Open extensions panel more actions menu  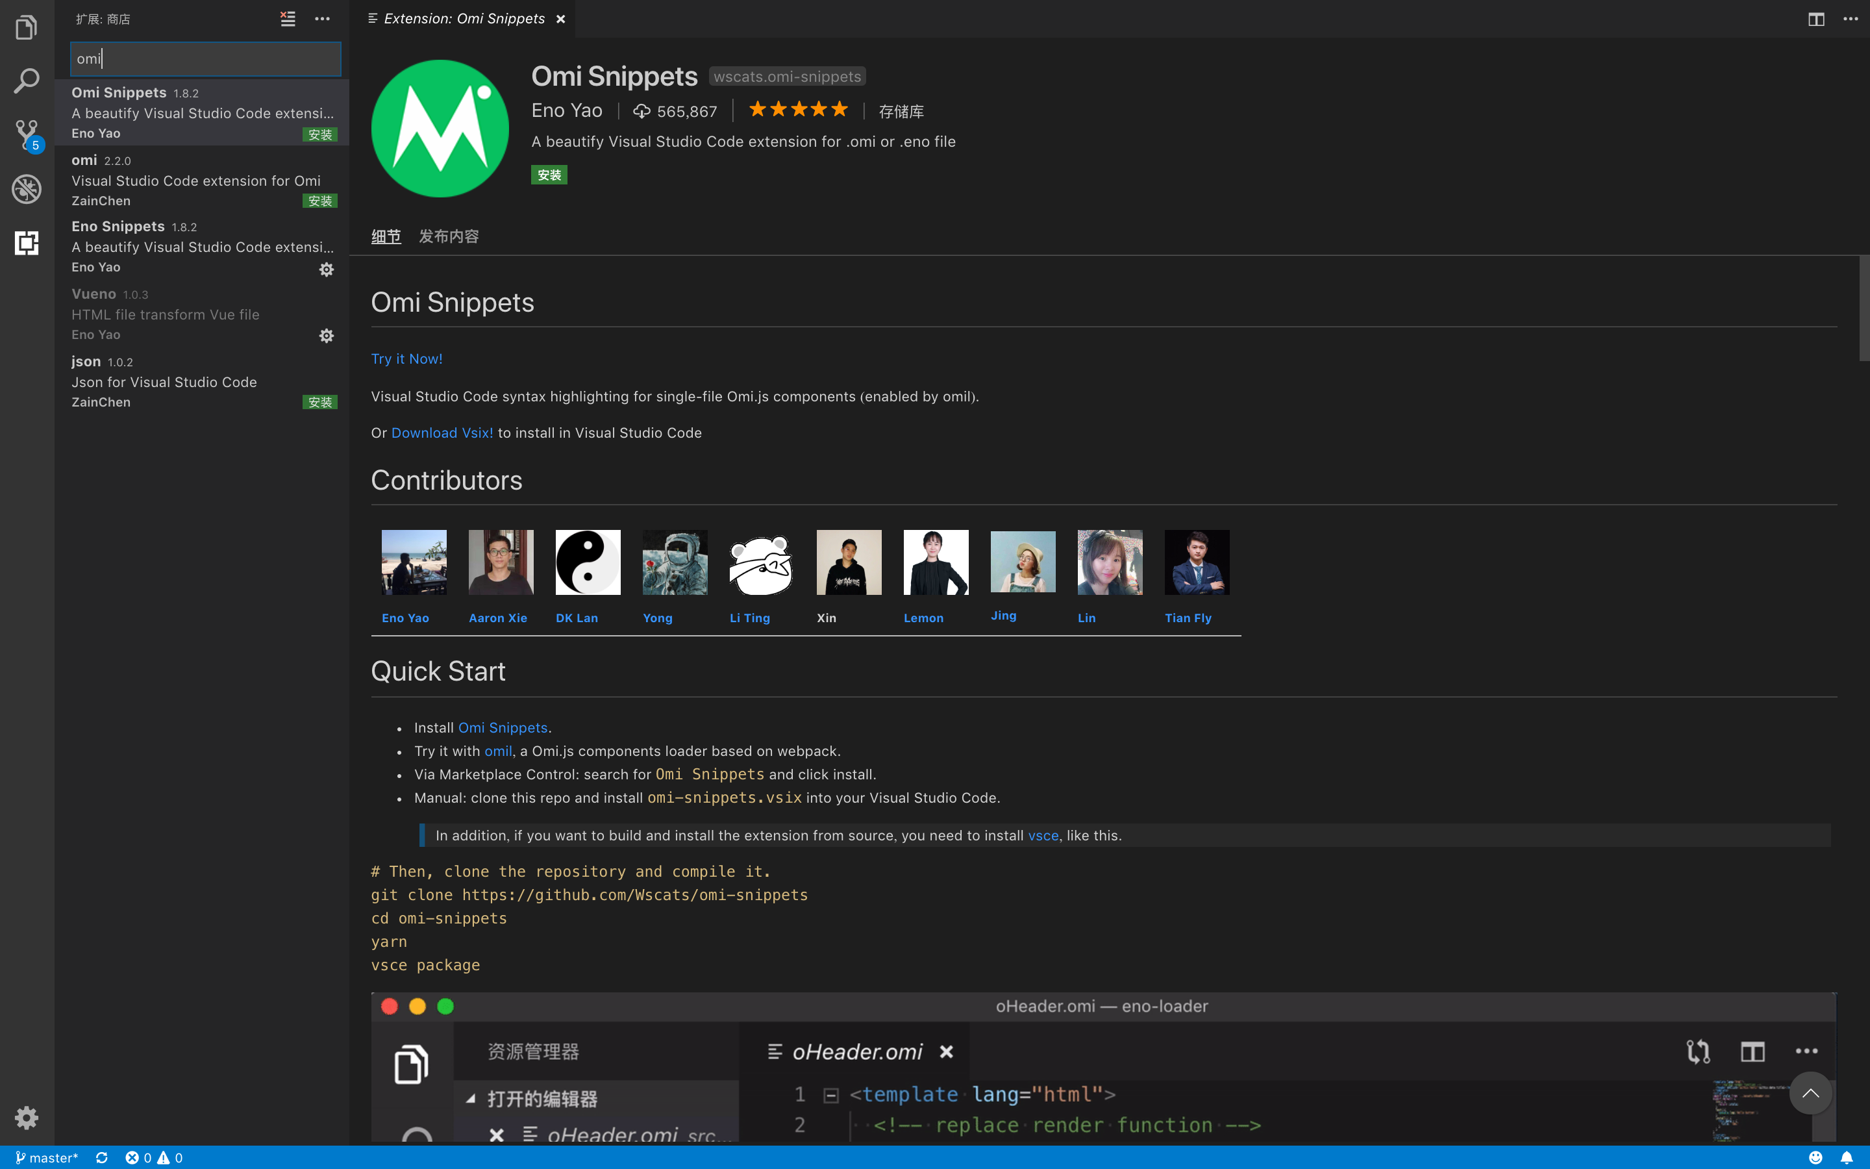322,19
